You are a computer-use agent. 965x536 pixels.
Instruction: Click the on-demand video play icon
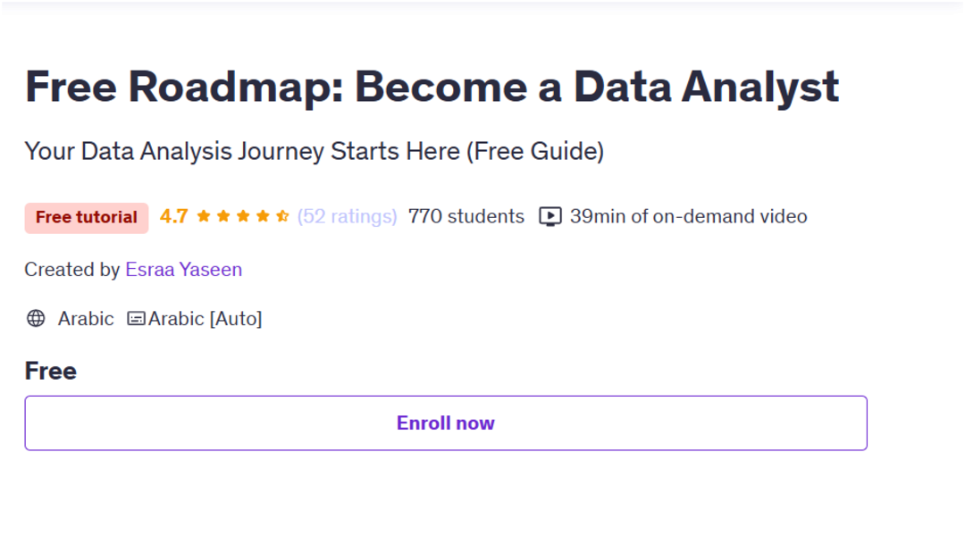pyautogui.click(x=550, y=216)
